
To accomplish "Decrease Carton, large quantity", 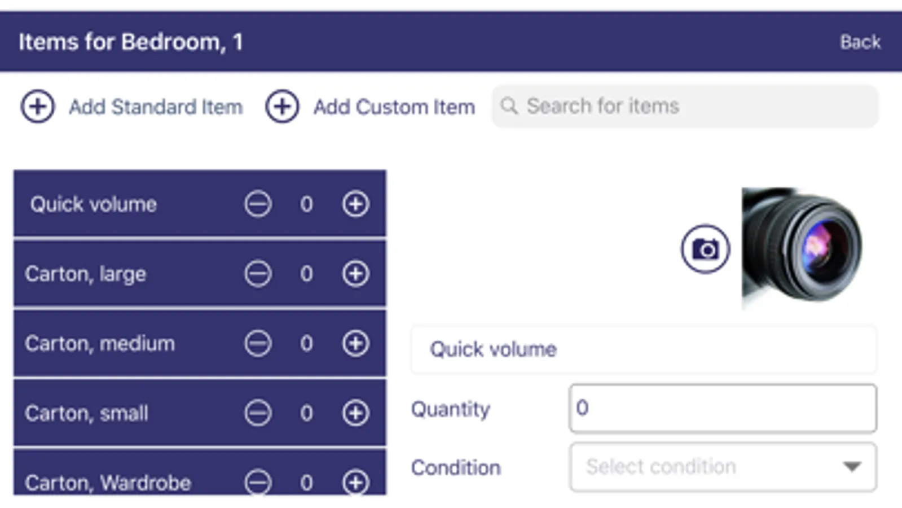I will 258,274.
